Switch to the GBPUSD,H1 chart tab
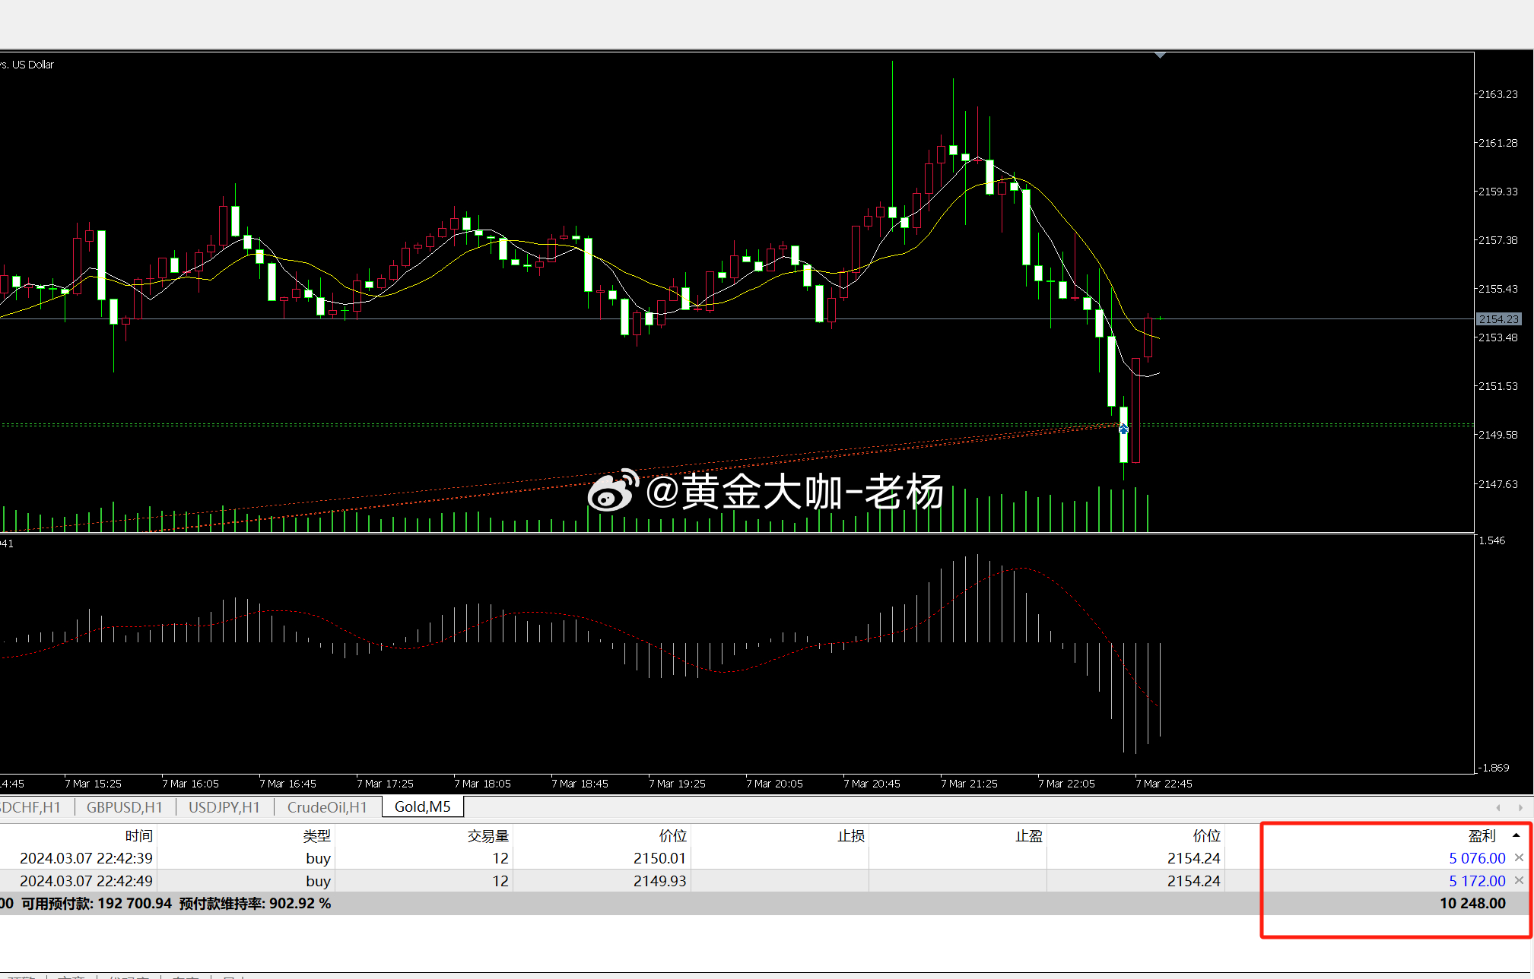 (x=124, y=806)
